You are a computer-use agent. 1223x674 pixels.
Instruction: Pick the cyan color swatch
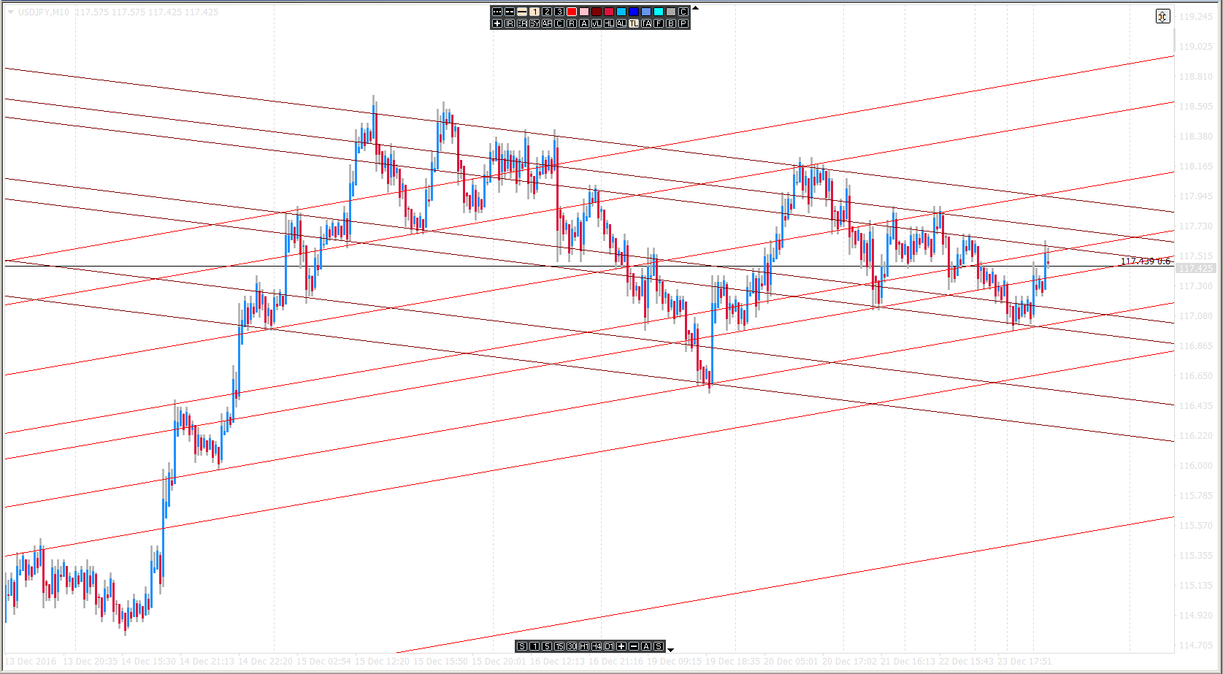click(x=659, y=12)
